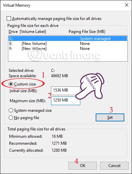Click the red number 3 annotation
The width and height of the screenshot is (132, 174).
click(111, 110)
